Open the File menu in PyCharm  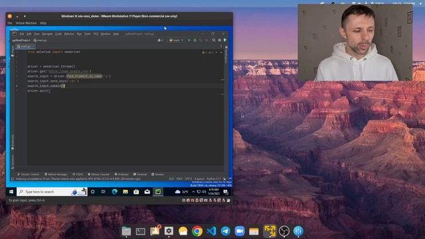pyautogui.click(x=22, y=34)
